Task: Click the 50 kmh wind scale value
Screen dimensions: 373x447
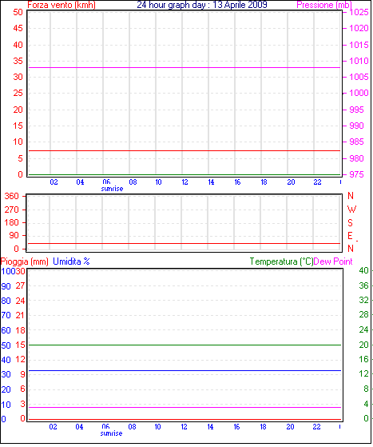Action: pyautogui.click(x=18, y=12)
